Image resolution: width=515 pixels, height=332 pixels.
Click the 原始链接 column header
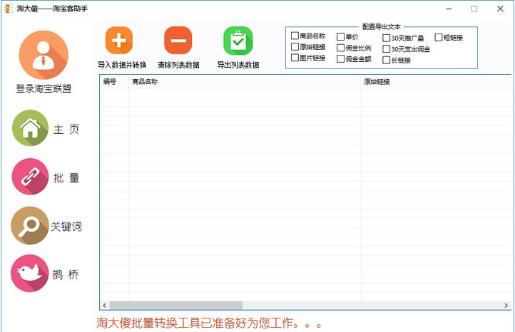(436, 82)
